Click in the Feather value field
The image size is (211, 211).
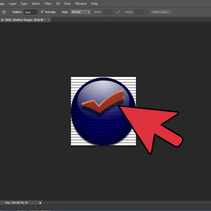point(31,12)
